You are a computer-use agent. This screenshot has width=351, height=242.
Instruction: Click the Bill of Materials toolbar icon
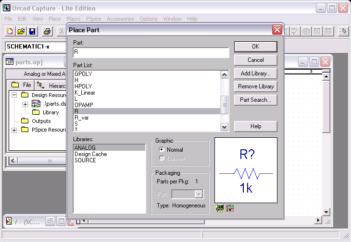click(x=328, y=31)
